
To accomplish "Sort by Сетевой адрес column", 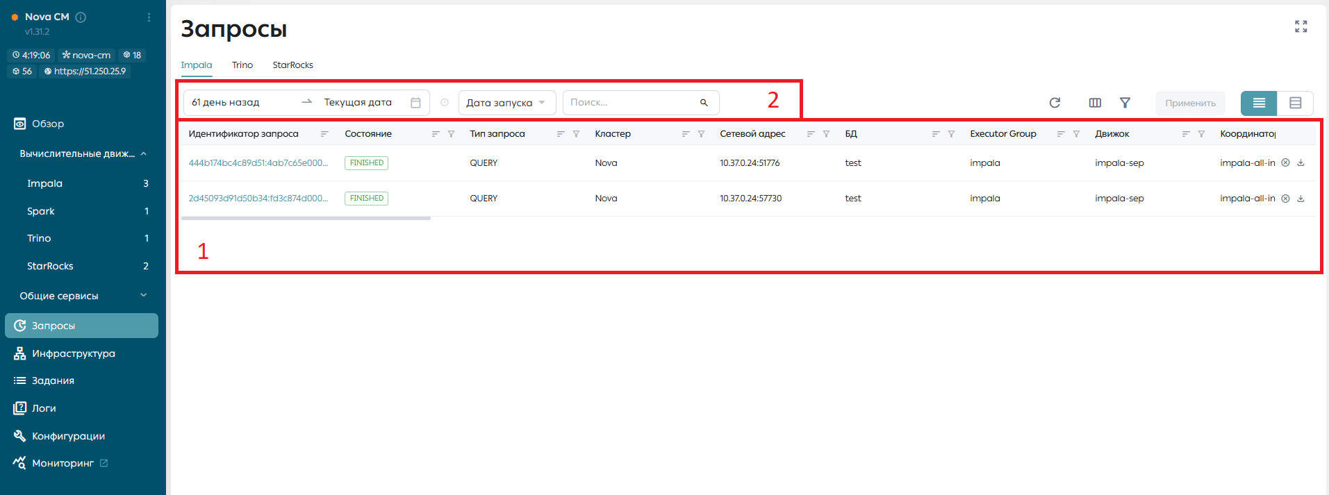I will click(x=811, y=134).
